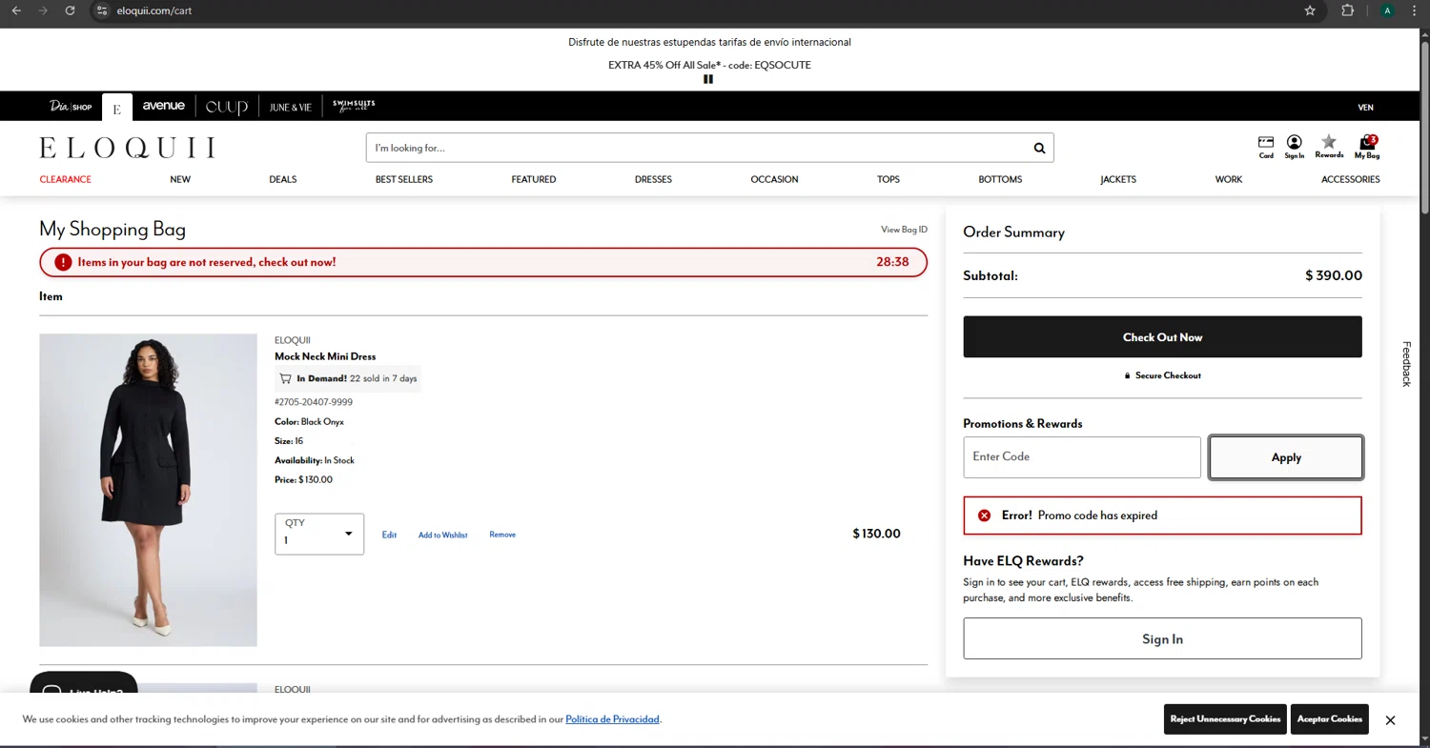1430x748 pixels.
Task: Select the Eloquii E brand tab
Action: [x=116, y=108]
